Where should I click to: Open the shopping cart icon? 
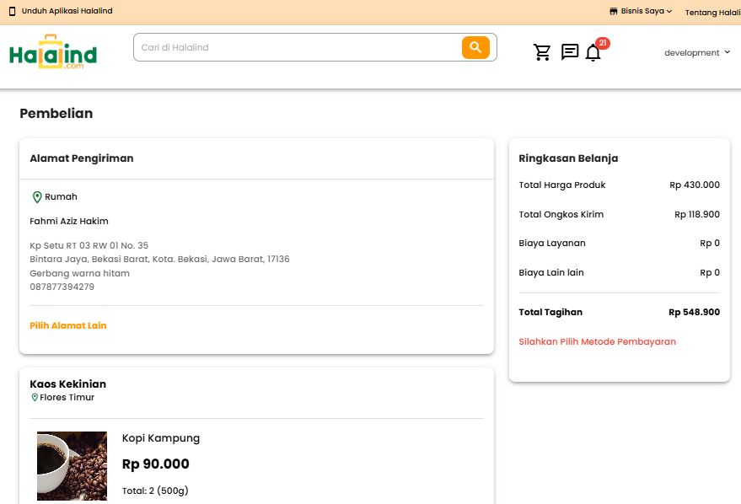tap(542, 52)
